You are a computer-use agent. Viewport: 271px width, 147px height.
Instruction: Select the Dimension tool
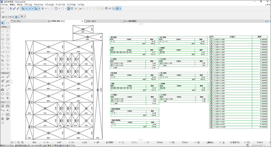click(x=3, y=77)
